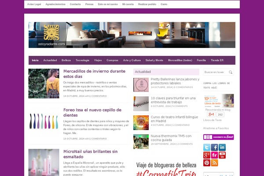264x176 pixels.
Task: Click the search magnifier icon
Action: (x=231, y=72)
